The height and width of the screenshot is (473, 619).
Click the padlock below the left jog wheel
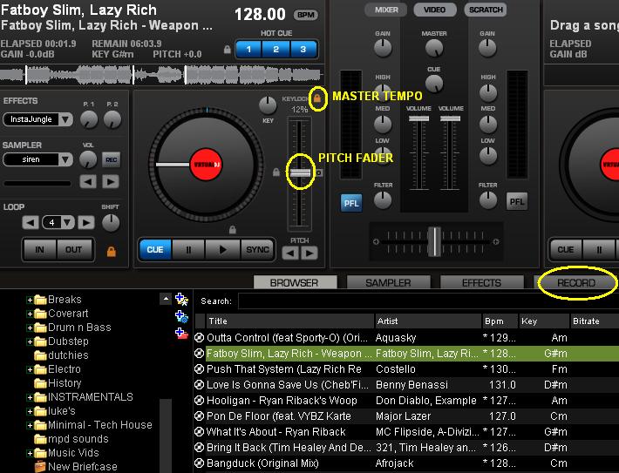[x=233, y=229]
